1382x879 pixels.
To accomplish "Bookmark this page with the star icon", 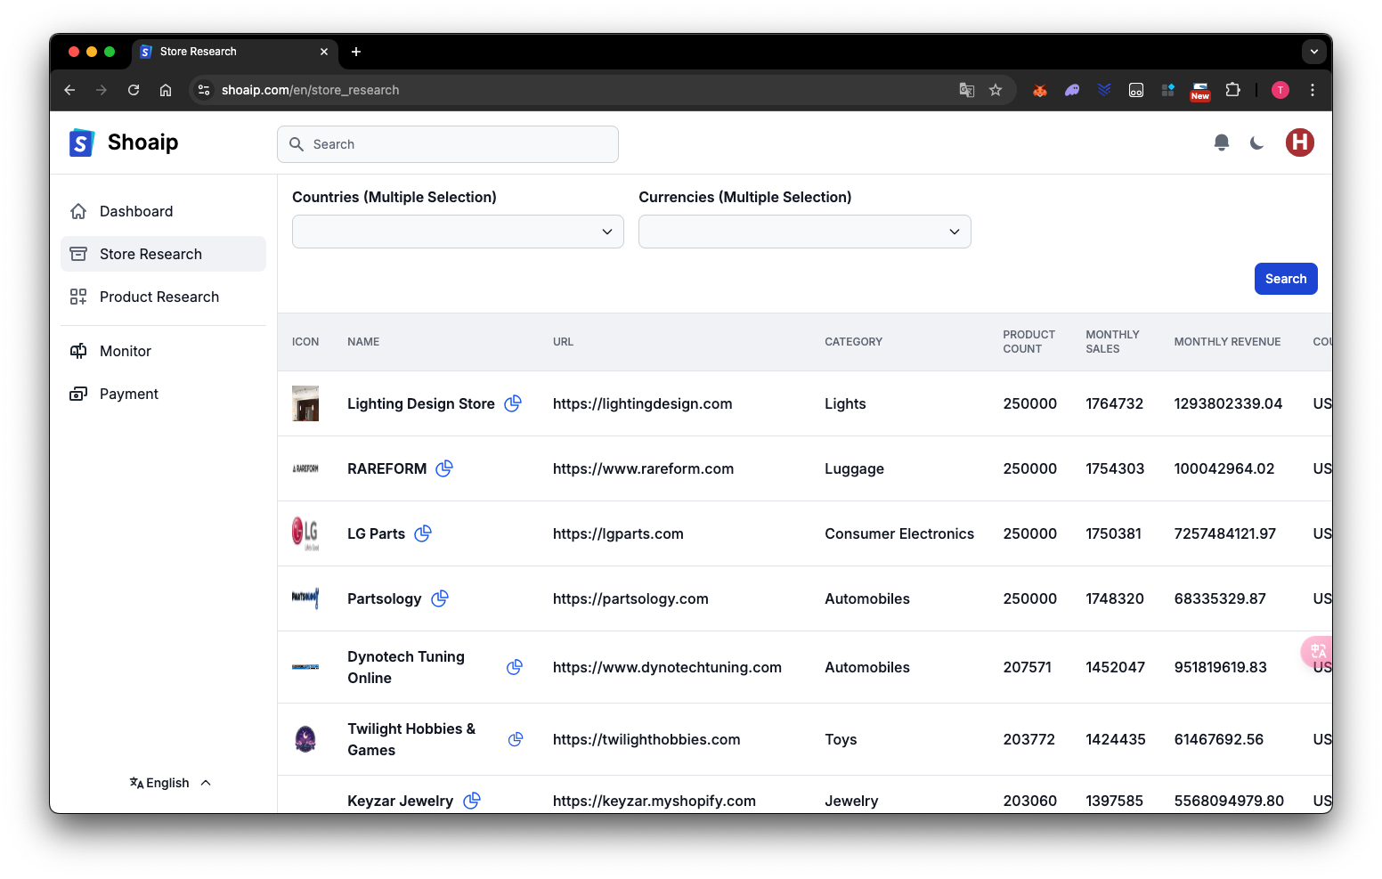I will point(996,90).
